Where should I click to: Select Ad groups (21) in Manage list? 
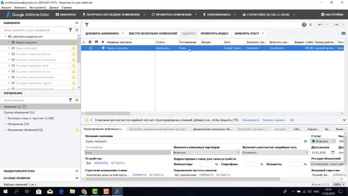pyautogui.click(x=20, y=113)
